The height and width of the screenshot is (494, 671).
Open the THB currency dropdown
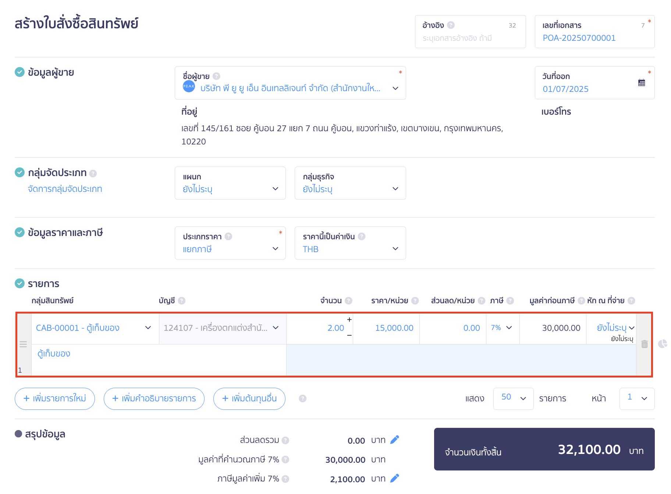pos(350,243)
